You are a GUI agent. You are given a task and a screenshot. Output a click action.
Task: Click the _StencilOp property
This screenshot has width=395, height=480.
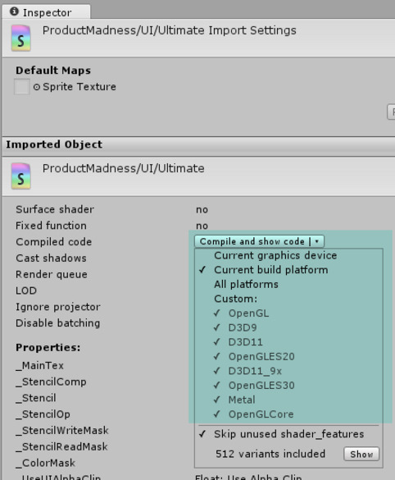pos(43,414)
